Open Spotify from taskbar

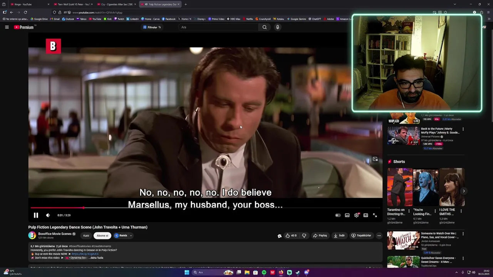(264, 272)
